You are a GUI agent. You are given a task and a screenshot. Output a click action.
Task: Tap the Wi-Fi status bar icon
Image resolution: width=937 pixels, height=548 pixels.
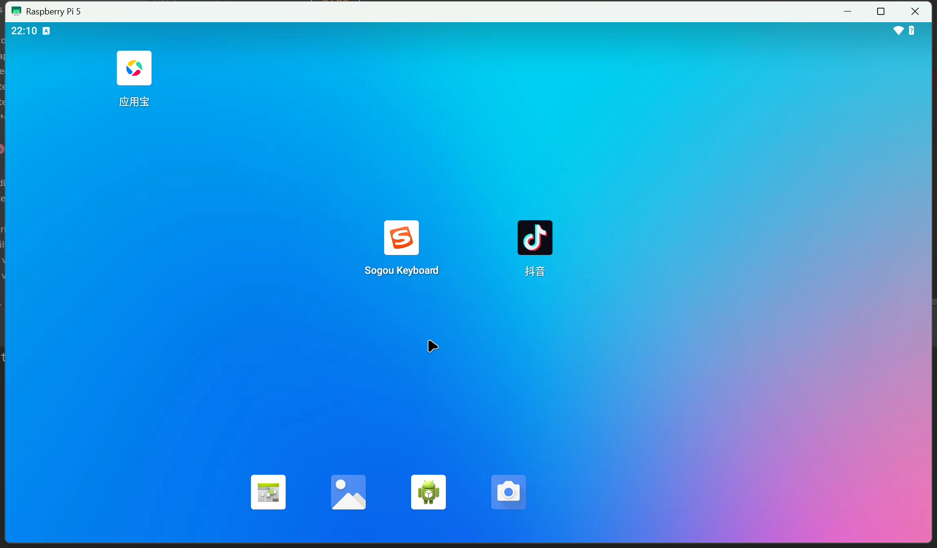click(x=898, y=31)
